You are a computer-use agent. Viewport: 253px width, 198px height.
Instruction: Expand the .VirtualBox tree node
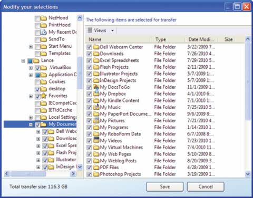[31, 68]
